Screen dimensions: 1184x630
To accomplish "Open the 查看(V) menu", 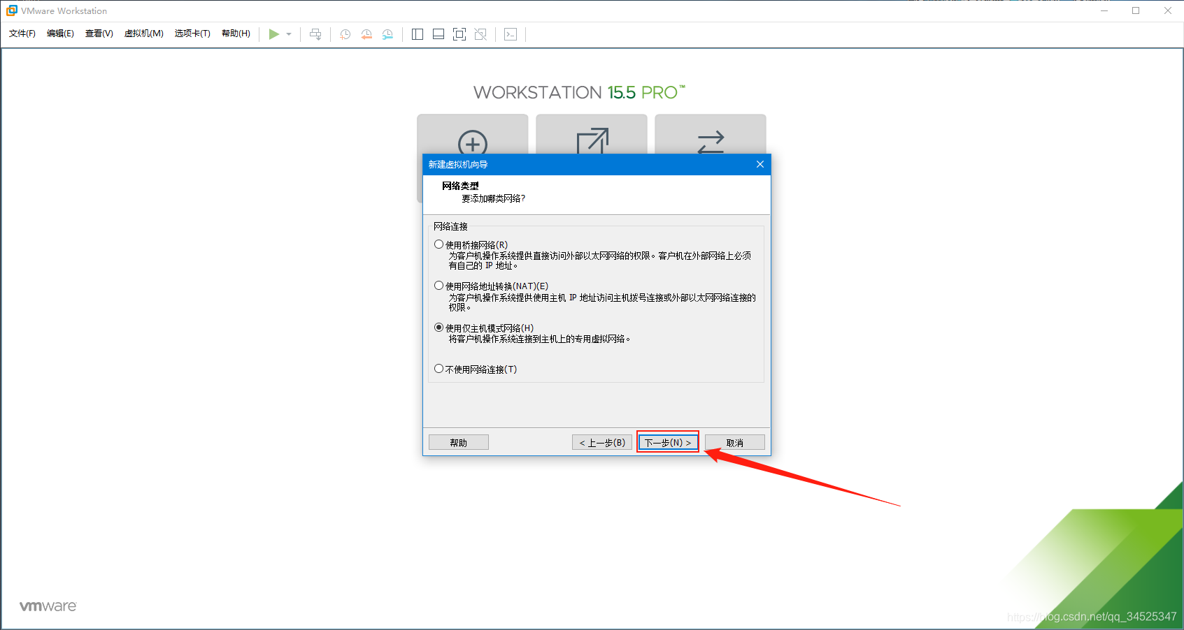I will click(99, 34).
